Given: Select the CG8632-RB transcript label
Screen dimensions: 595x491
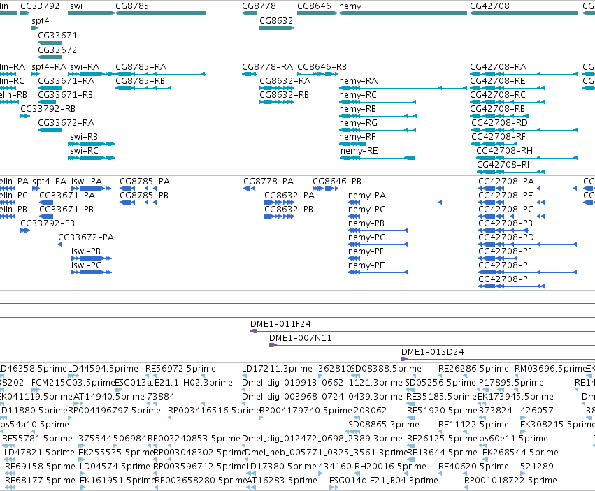Looking at the screenshot, I should [x=285, y=95].
